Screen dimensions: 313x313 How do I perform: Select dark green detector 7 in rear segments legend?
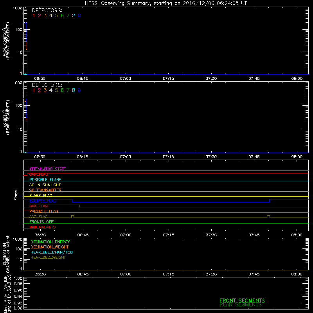click(x=68, y=90)
